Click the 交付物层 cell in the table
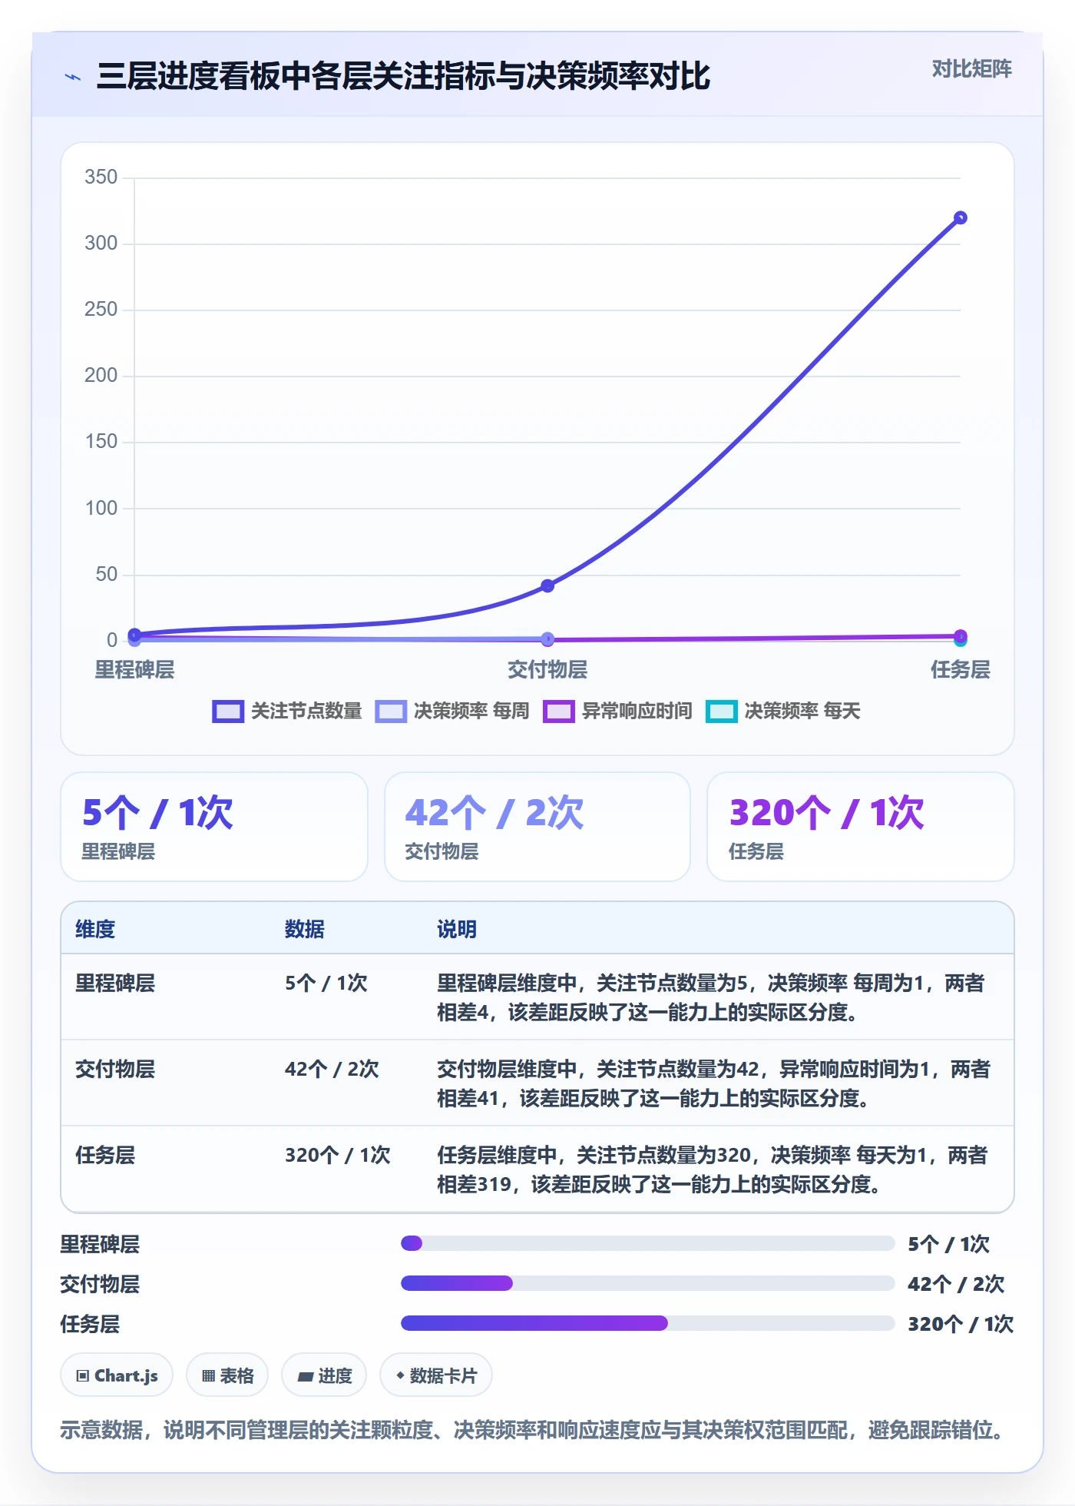The image size is (1075, 1506). point(115,1070)
